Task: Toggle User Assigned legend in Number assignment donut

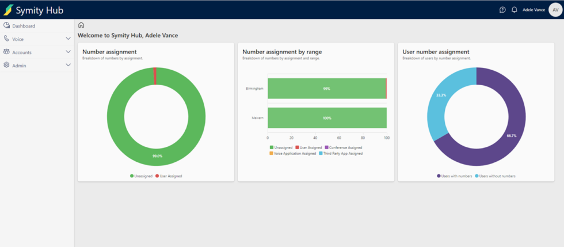Action: pos(169,176)
